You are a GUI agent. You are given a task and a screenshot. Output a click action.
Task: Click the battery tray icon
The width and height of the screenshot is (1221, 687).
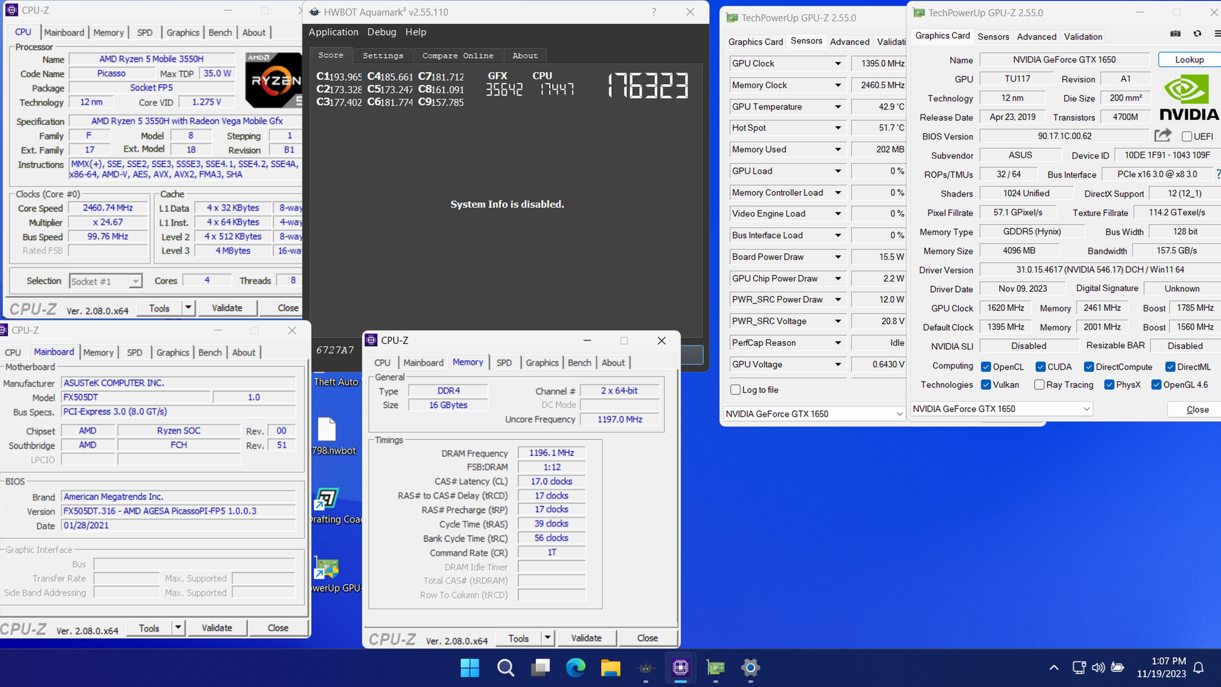point(1117,668)
